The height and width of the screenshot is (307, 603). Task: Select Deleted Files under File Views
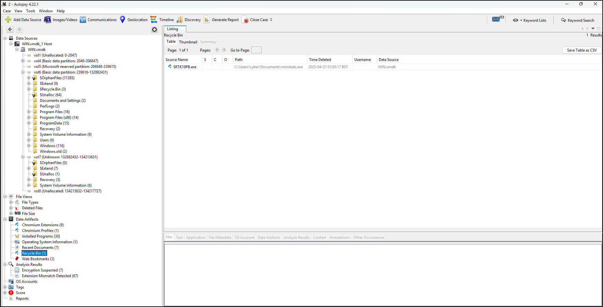pyautogui.click(x=32, y=208)
